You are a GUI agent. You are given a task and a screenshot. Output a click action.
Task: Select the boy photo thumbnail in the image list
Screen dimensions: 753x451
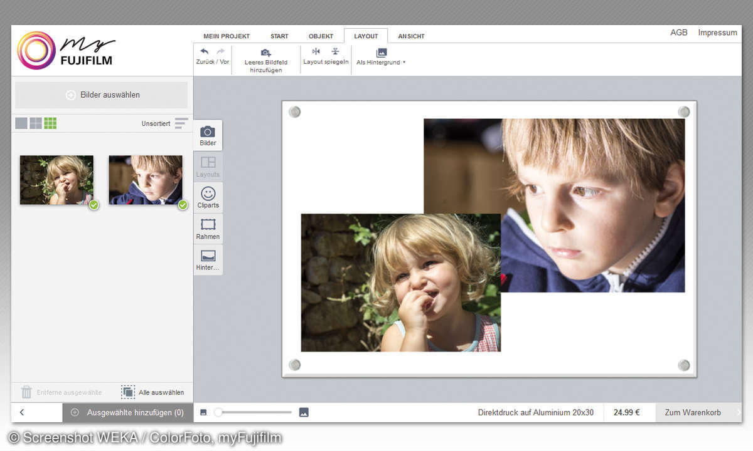click(x=146, y=180)
